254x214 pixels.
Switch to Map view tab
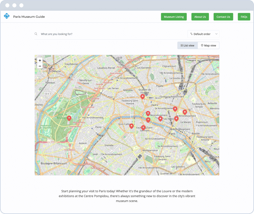point(209,45)
